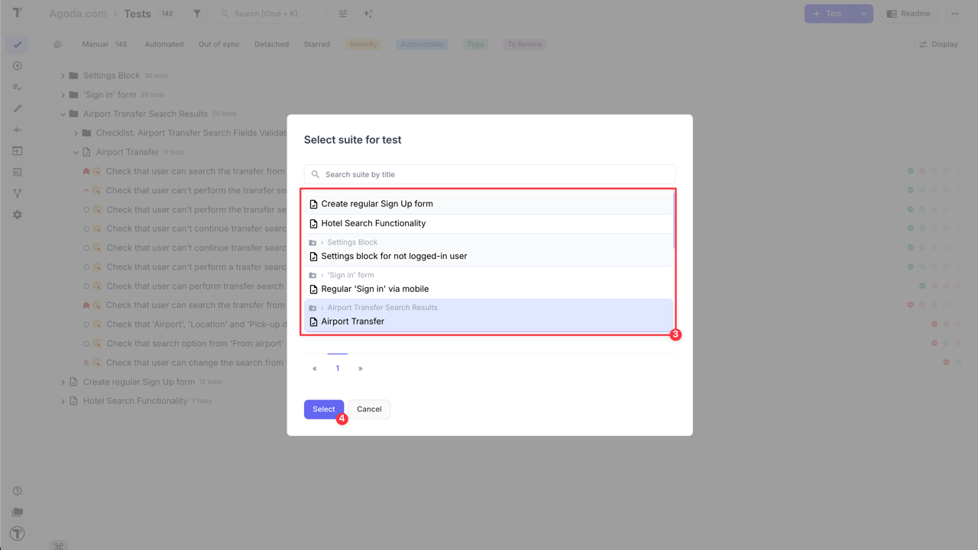Cancel the suite selection dialog
Viewport: 978px width, 550px height.
point(369,409)
